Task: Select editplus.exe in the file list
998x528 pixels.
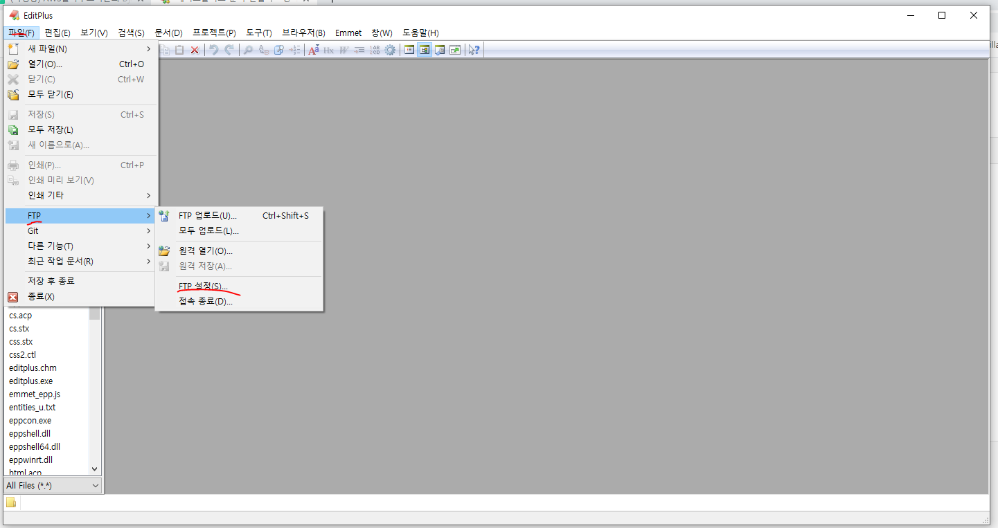Action: point(30,381)
